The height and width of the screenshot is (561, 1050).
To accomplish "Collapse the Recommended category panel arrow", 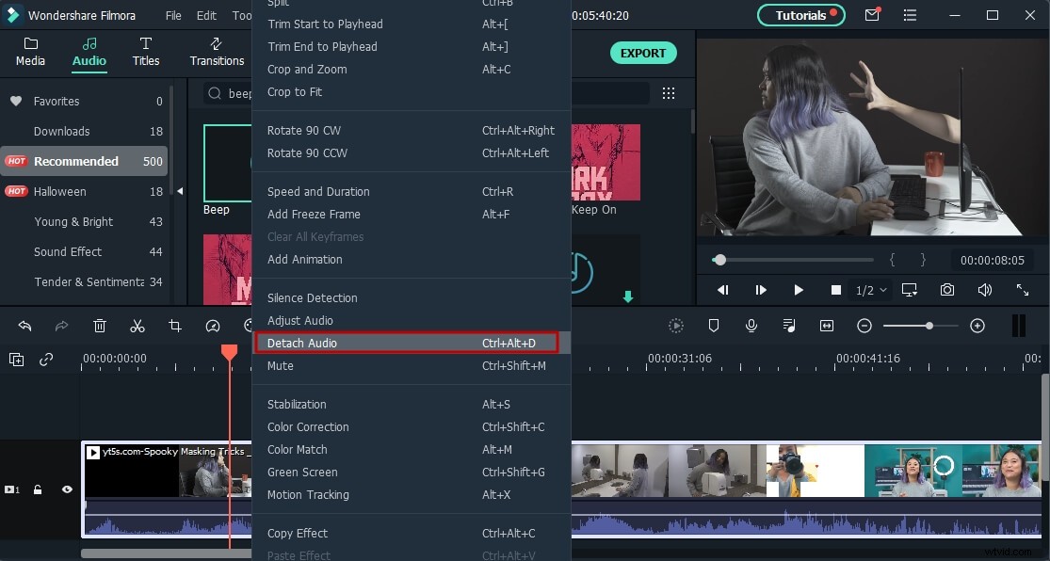I will point(179,189).
